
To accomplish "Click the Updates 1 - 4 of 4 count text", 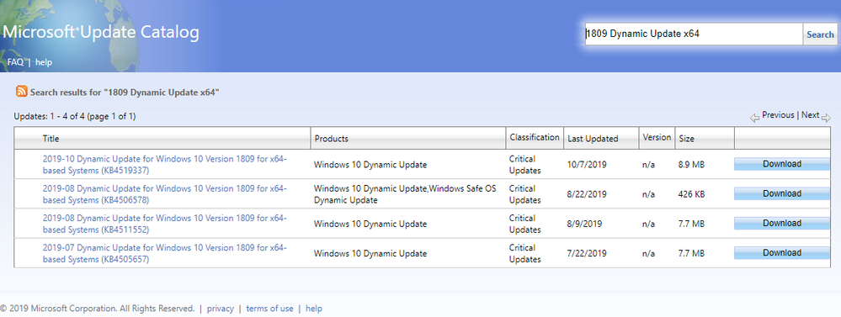I will pos(75,116).
